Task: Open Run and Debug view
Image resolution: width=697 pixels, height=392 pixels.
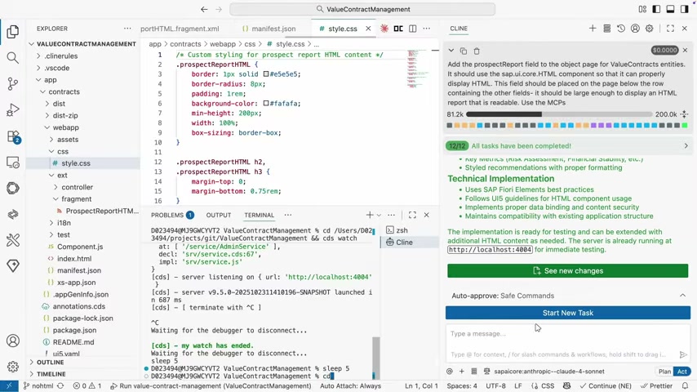Action: (13, 109)
